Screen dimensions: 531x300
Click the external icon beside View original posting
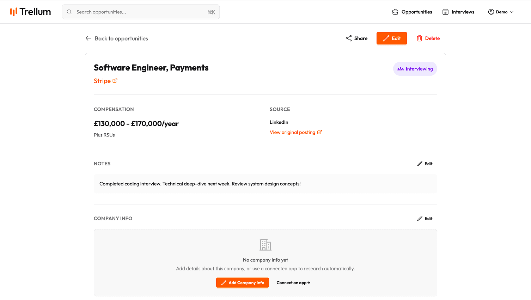pos(319,132)
